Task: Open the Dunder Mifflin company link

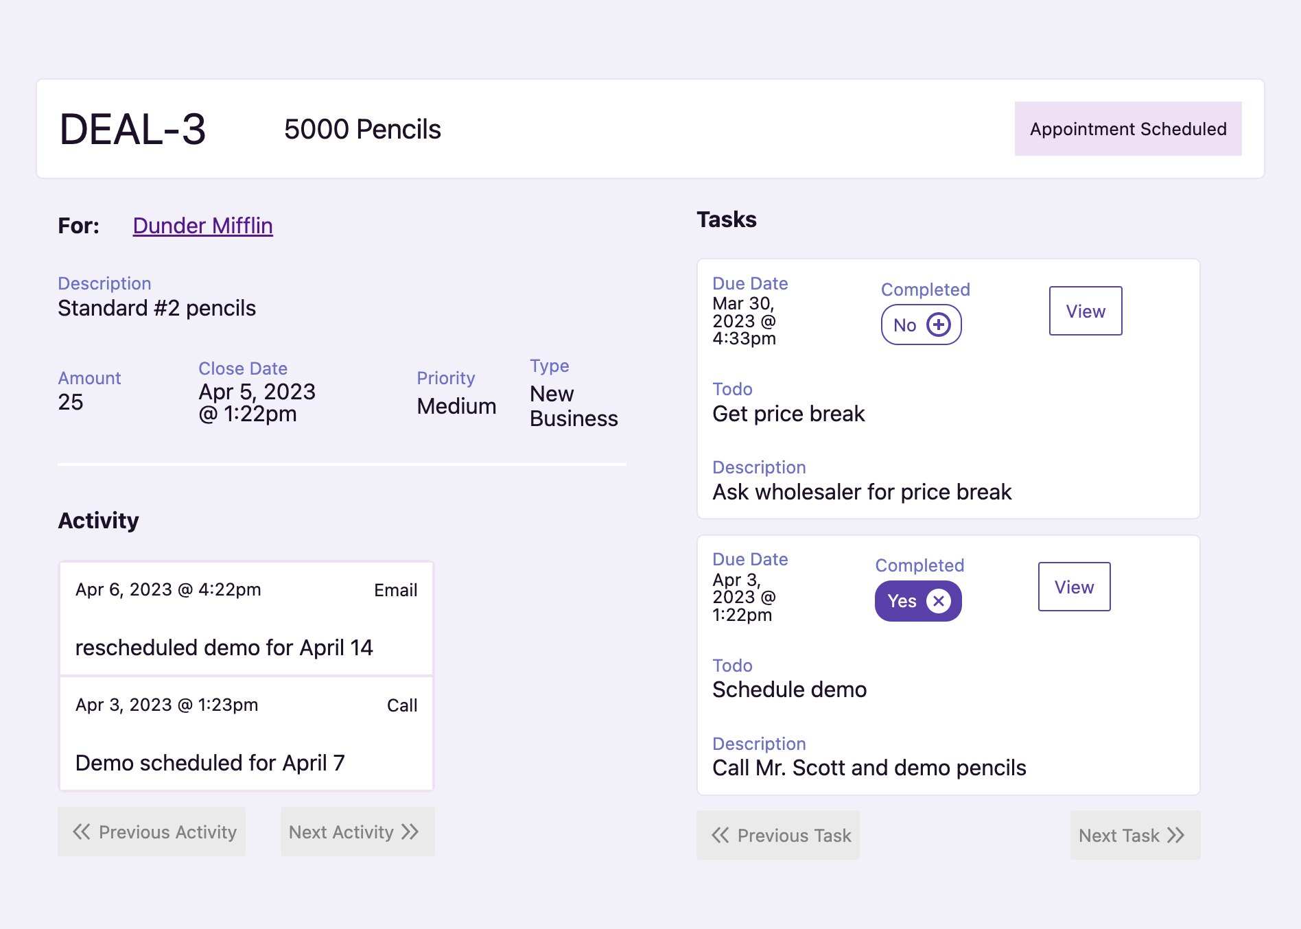Action: 202,225
